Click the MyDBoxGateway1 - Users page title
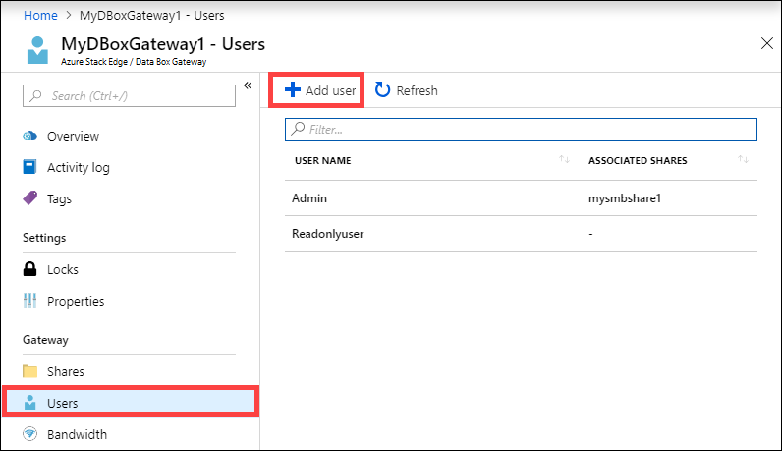The width and height of the screenshot is (782, 451). [x=163, y=44]
